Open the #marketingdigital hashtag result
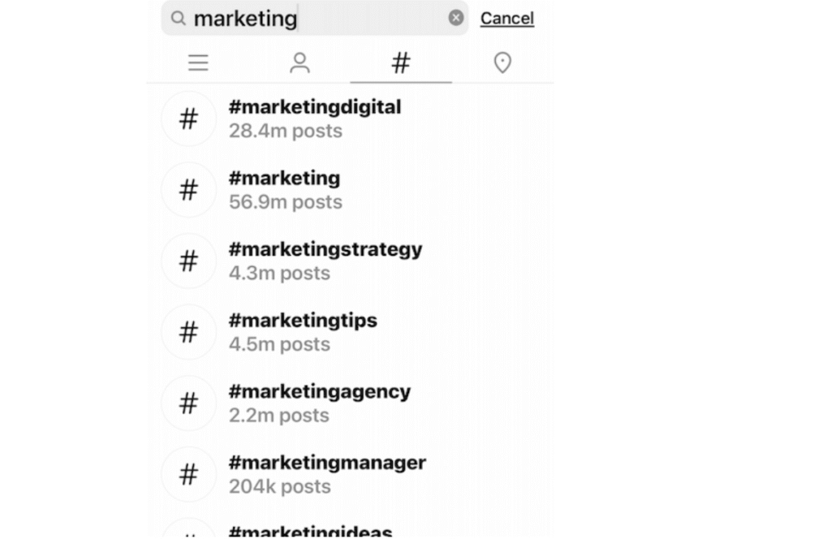 350,119
